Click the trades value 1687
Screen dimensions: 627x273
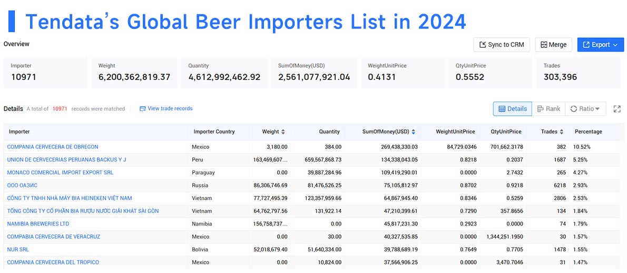560,160
